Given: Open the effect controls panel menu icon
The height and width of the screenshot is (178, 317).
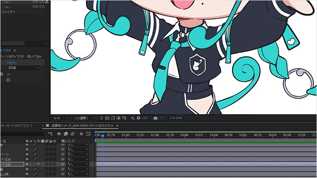Looking at the screenshot, I should (15, 50).
